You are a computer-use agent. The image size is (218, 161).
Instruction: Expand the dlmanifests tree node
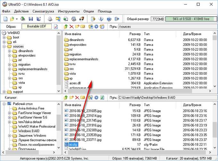[x=9, y=51]
